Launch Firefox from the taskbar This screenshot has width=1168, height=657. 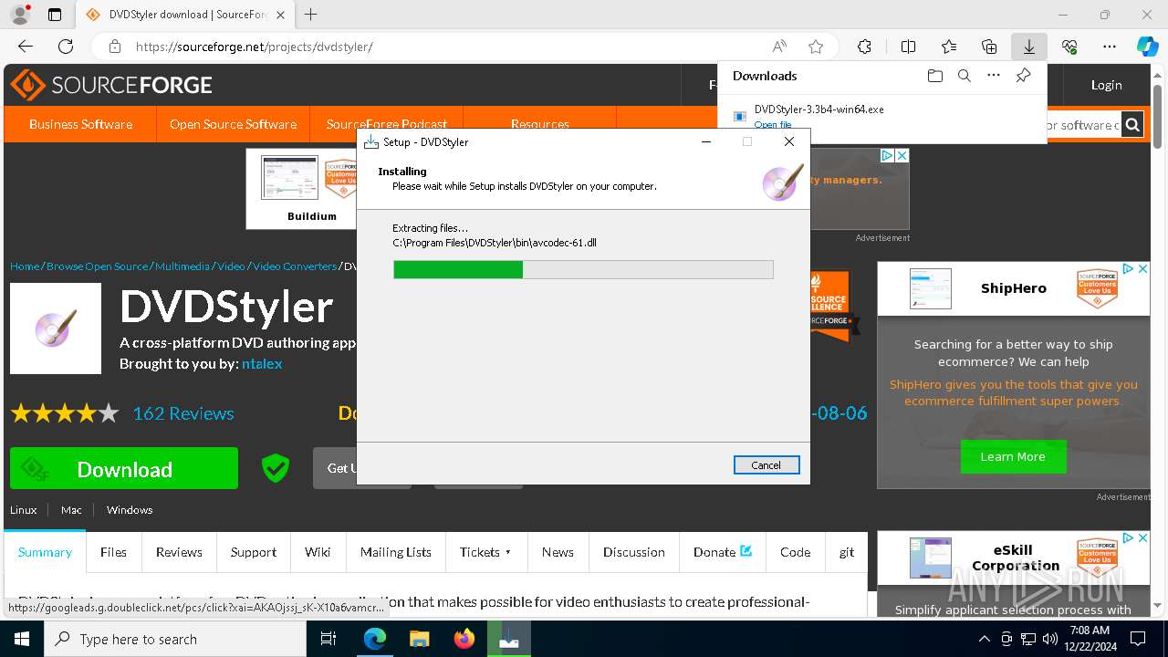[464, 639]
